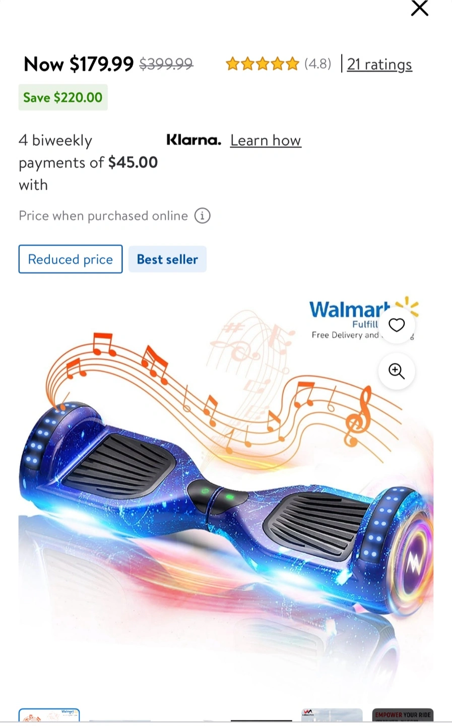Image resolution: width=452 pixels, height=726 pixels.
Task: Click Price when purchased online text
Action: 103,216
